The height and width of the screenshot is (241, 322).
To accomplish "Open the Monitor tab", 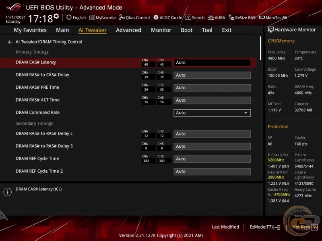I will (161, 30).
